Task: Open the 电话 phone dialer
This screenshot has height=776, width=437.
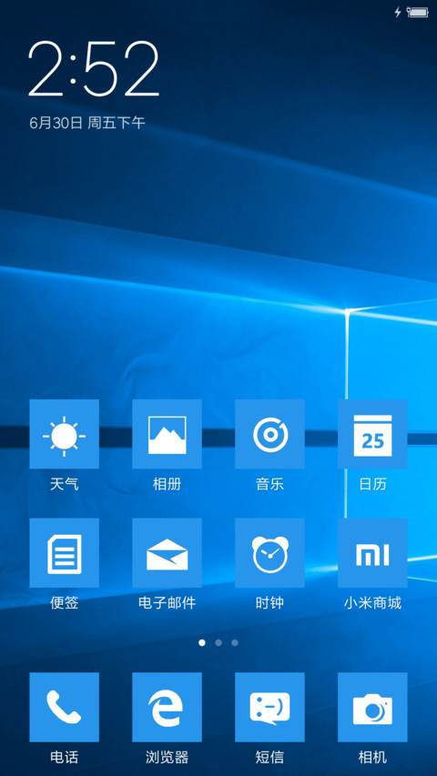Action: pyautogui.click(x=64, y=707)
